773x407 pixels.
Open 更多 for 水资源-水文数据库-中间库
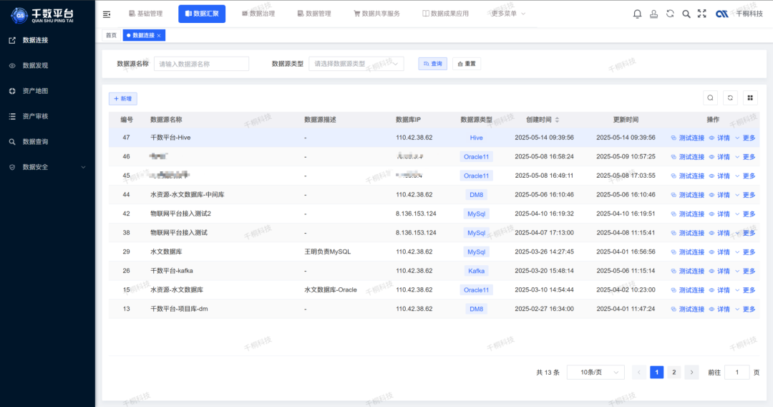coord(745,195)
